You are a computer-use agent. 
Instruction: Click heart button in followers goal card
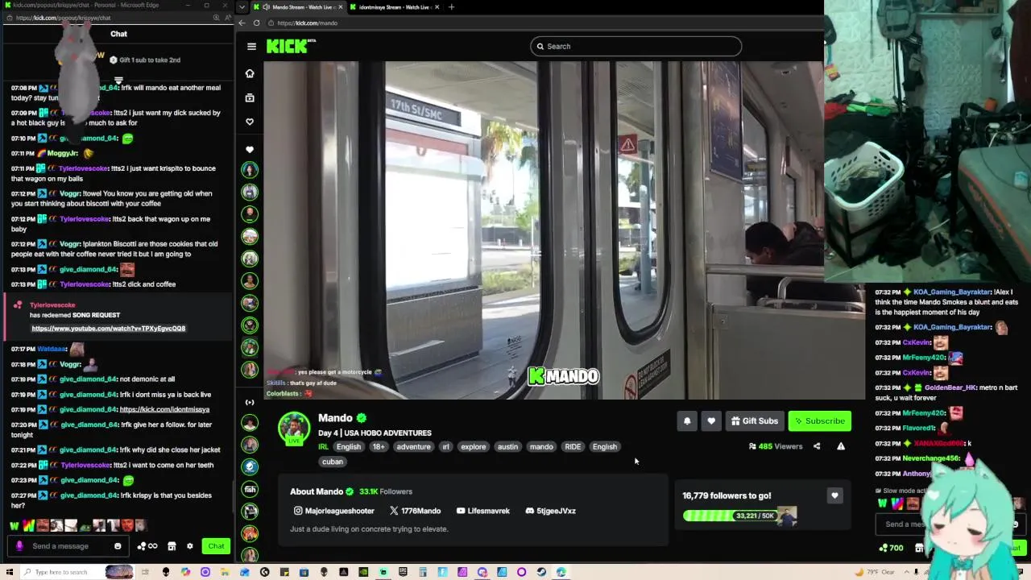pyautogui.click(x=834, y=495)
